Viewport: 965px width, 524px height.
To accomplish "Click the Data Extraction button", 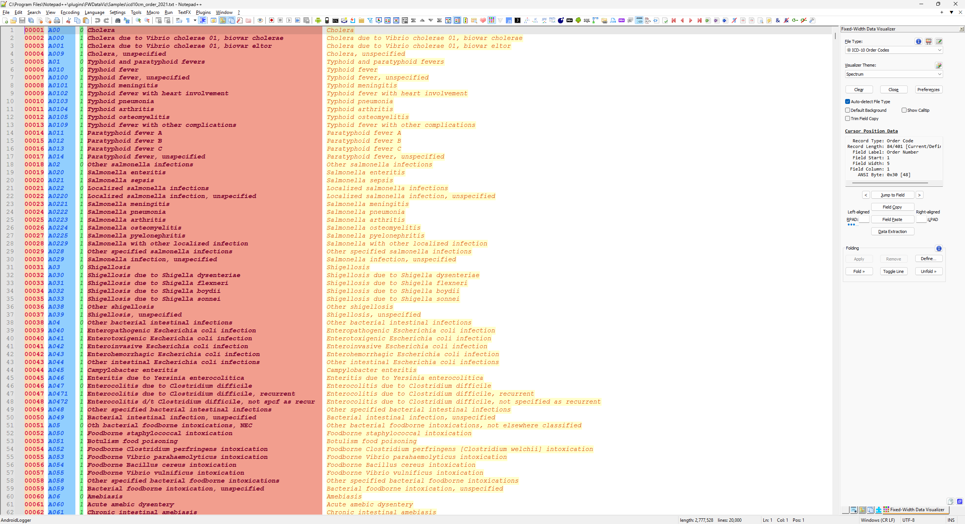I will (x=892, y=232).
